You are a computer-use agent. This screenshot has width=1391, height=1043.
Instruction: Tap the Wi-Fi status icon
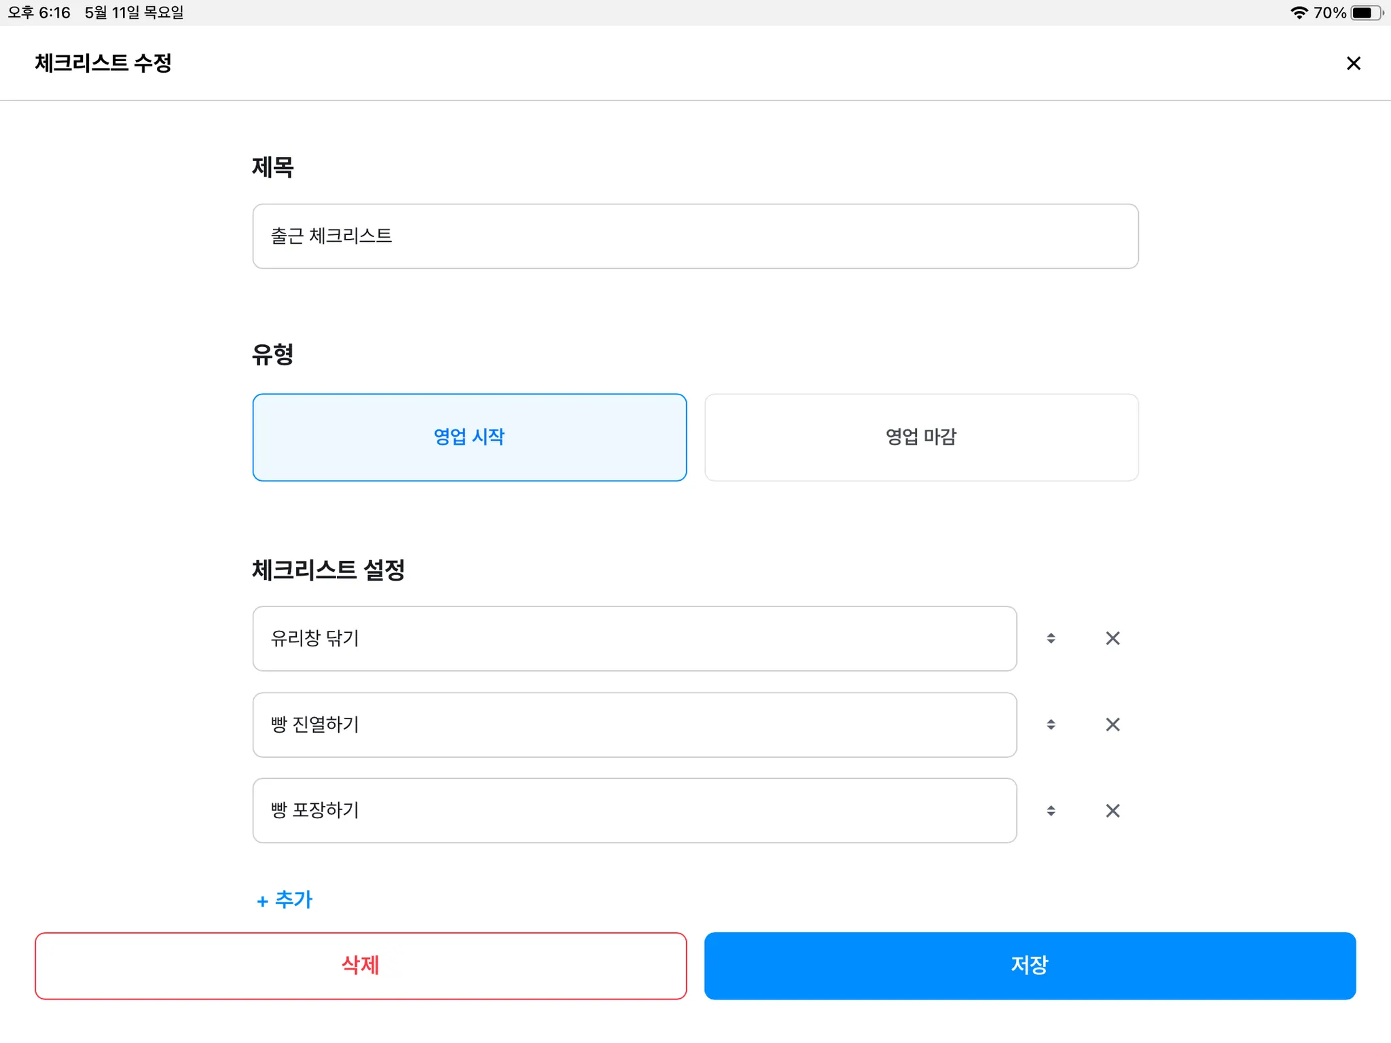(x=1299, y=13)
